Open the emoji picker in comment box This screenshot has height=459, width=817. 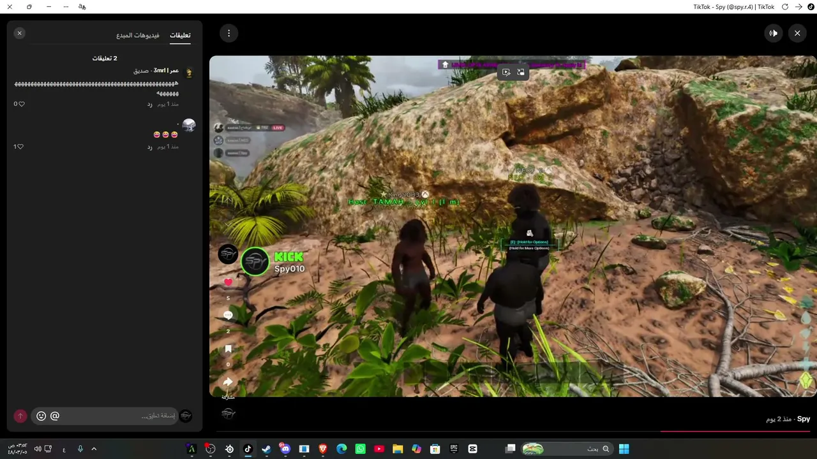point(41,416)
